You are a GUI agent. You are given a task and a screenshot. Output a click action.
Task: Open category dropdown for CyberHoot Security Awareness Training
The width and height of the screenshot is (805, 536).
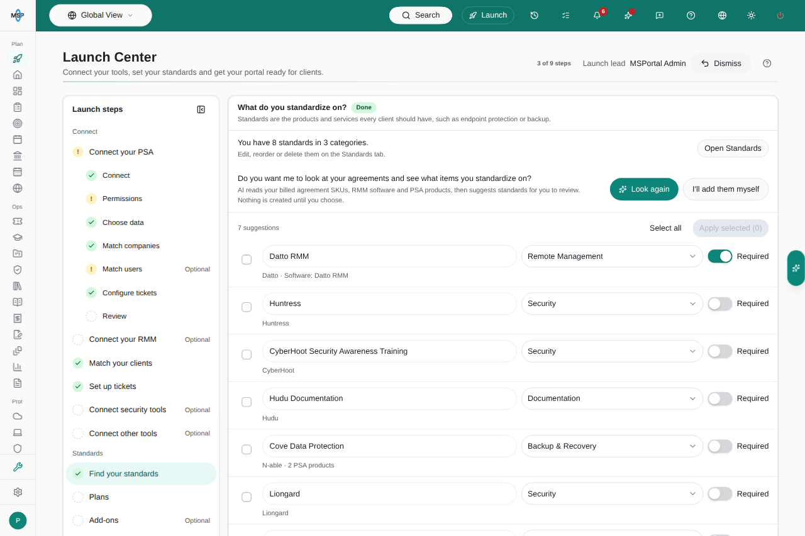coord(612,351)
